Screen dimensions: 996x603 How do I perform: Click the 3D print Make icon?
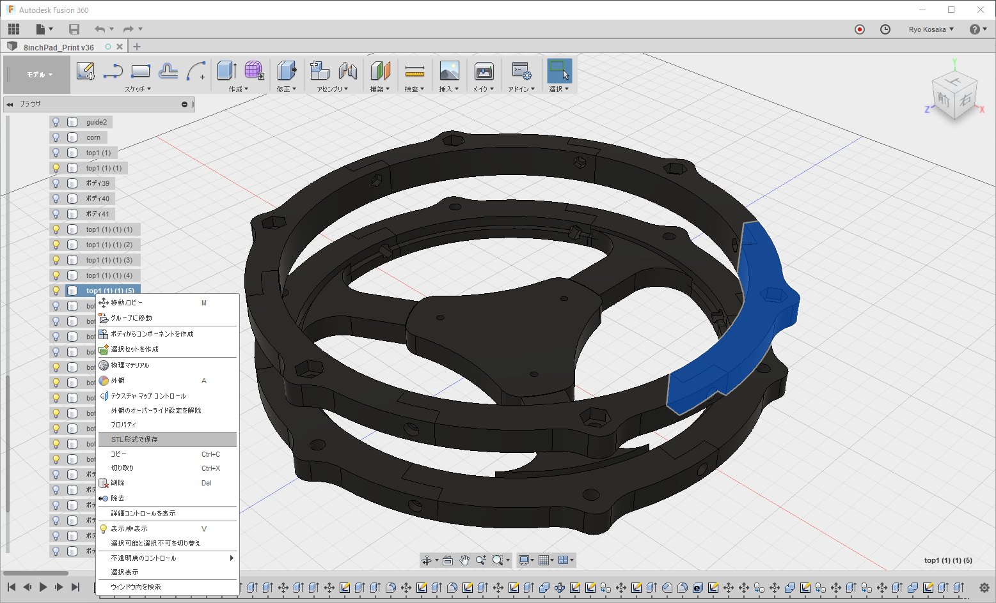[484, 71]
